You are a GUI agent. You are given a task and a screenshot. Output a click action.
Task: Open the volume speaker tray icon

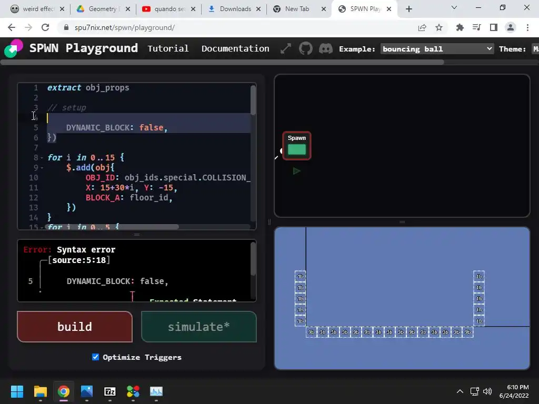click(x=487, y=391)
